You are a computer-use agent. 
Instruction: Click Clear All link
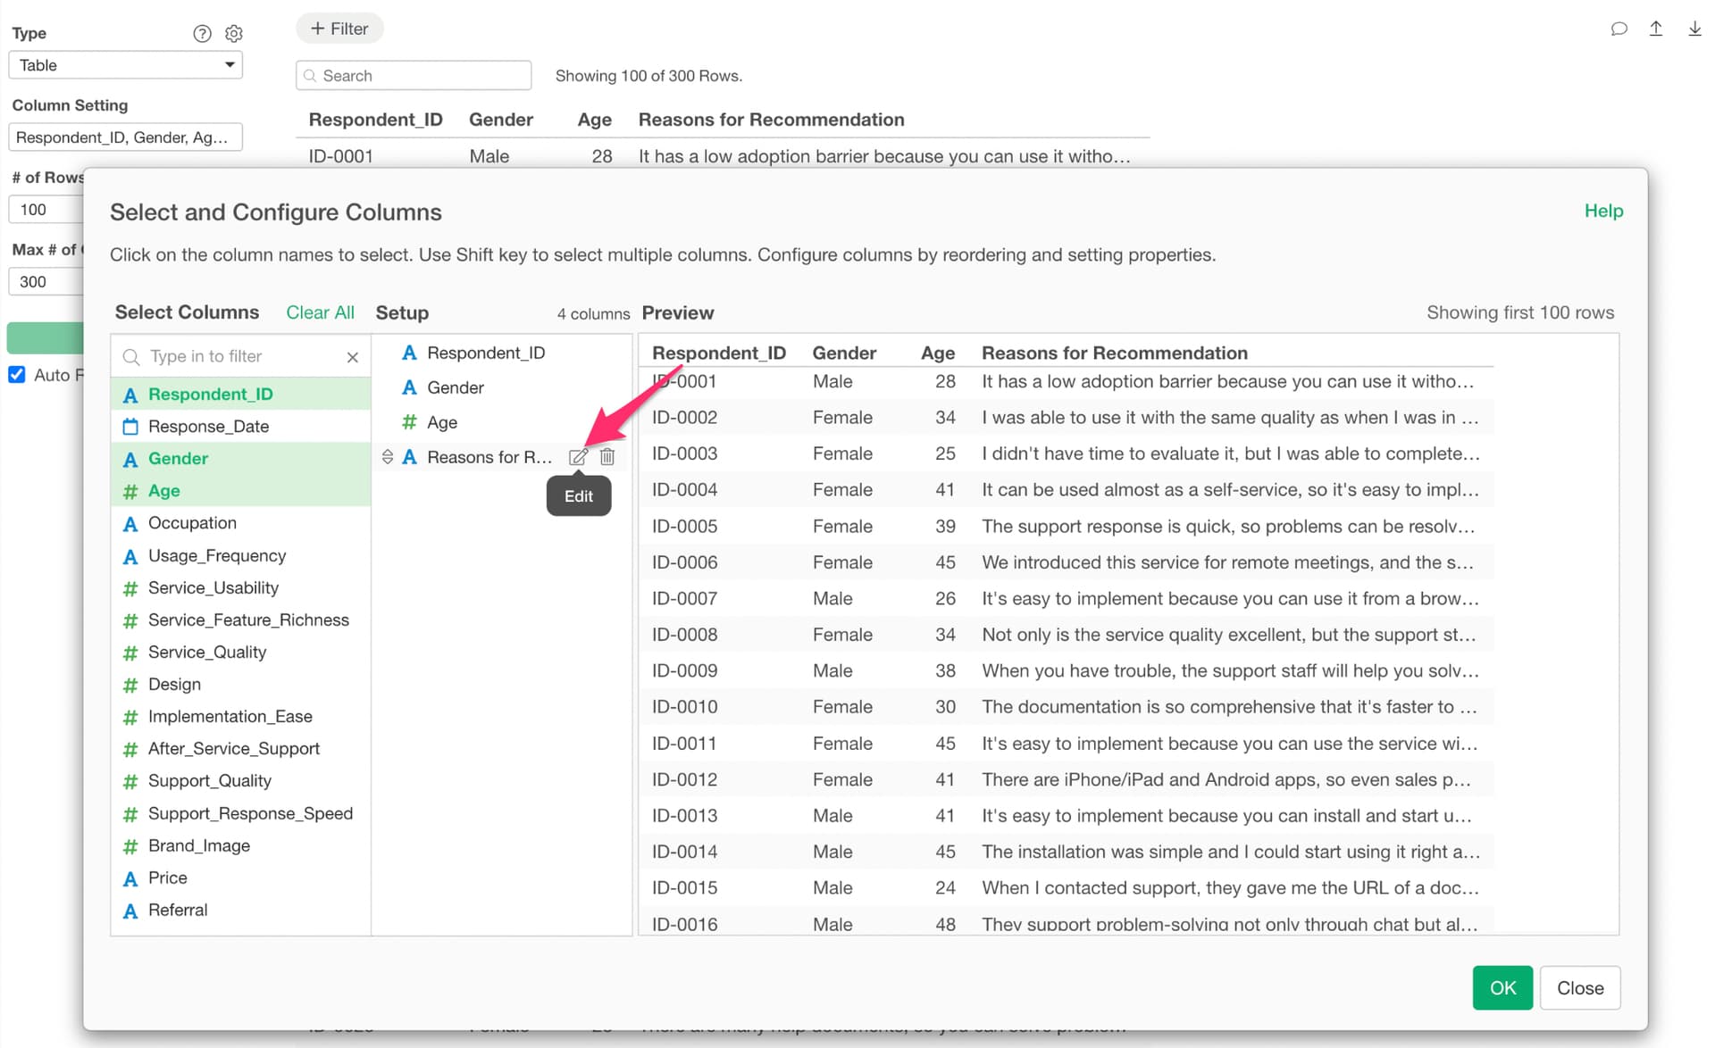pyautogui.click(x=320, y=312)
